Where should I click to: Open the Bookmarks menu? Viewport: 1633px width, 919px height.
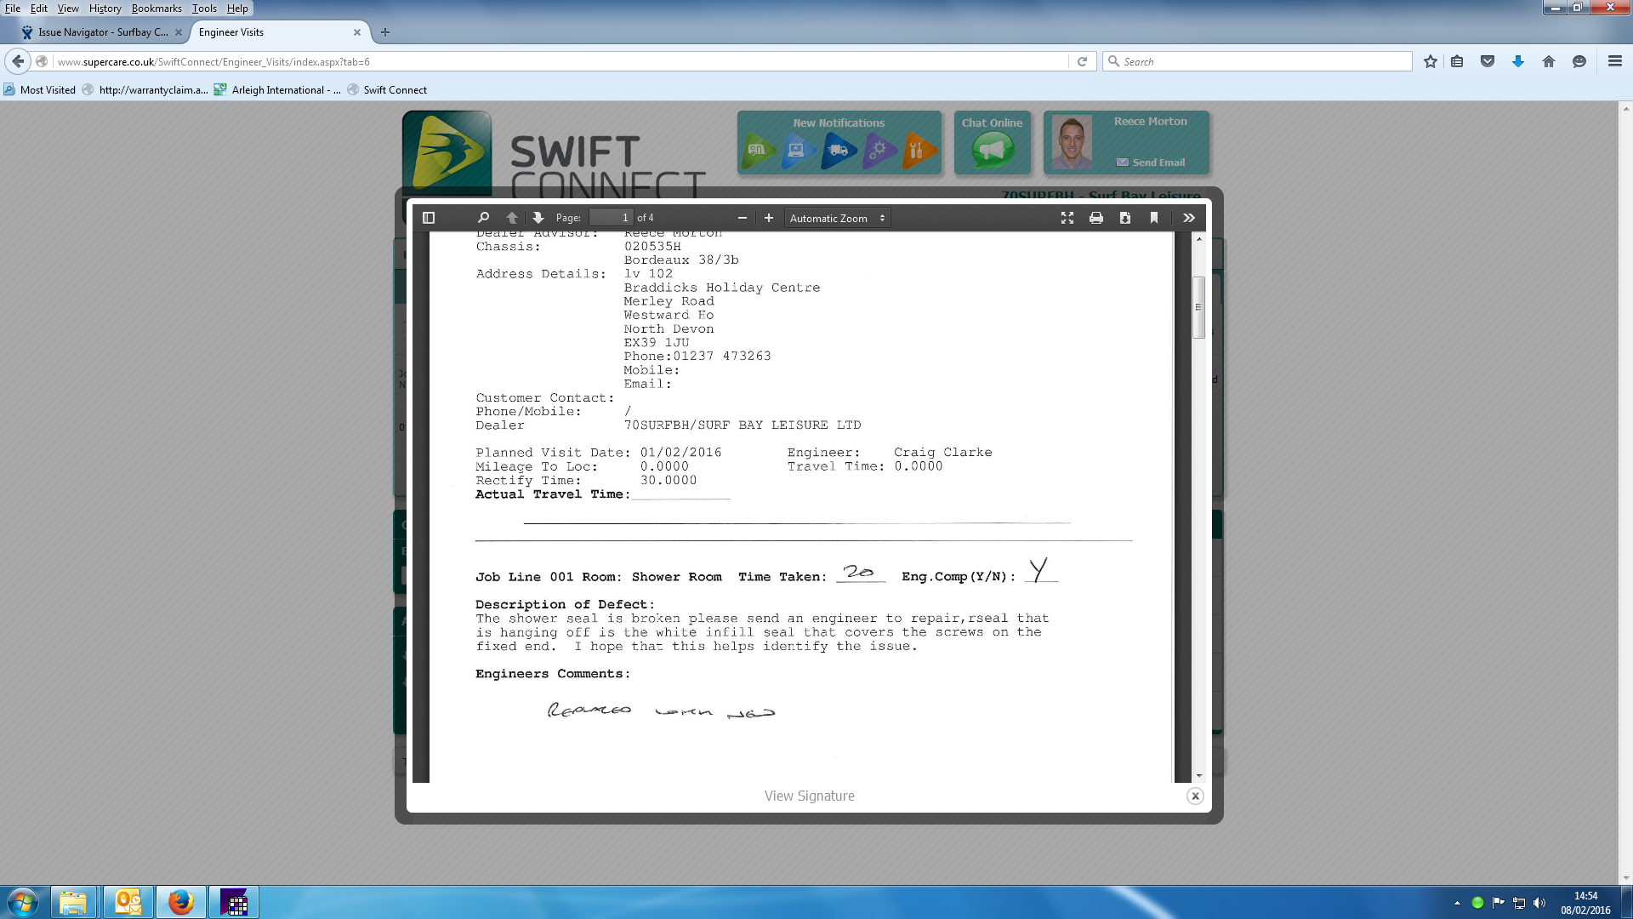(x=156, y=9)
